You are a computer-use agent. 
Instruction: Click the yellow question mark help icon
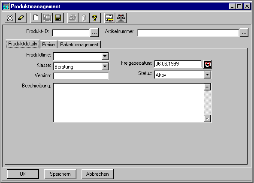[95, 18]
